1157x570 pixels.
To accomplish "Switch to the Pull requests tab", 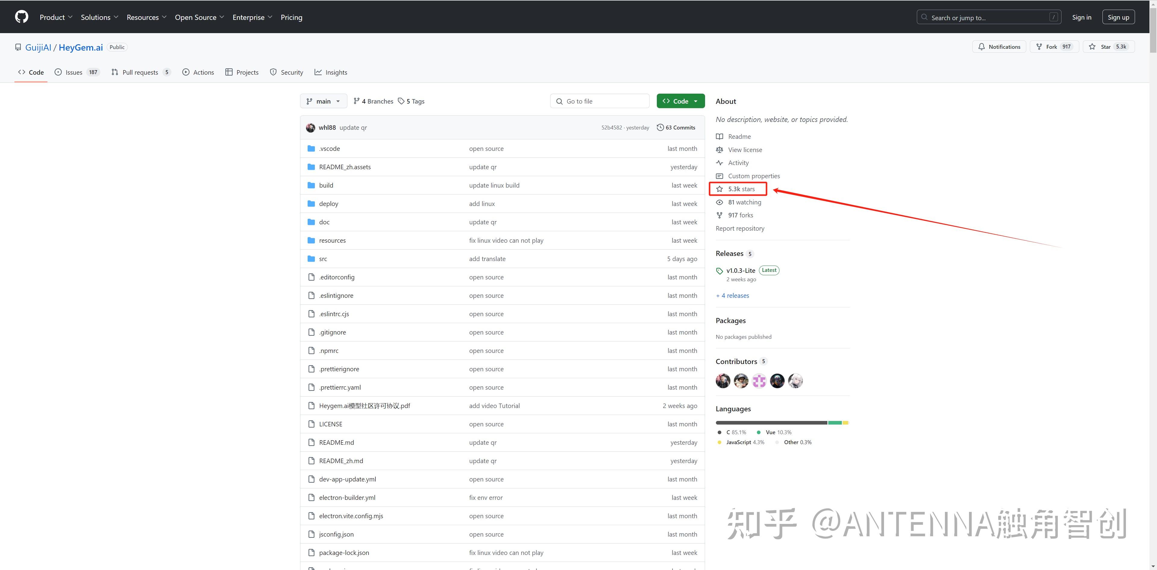I will pyautogui.click(x=141, y=72).
